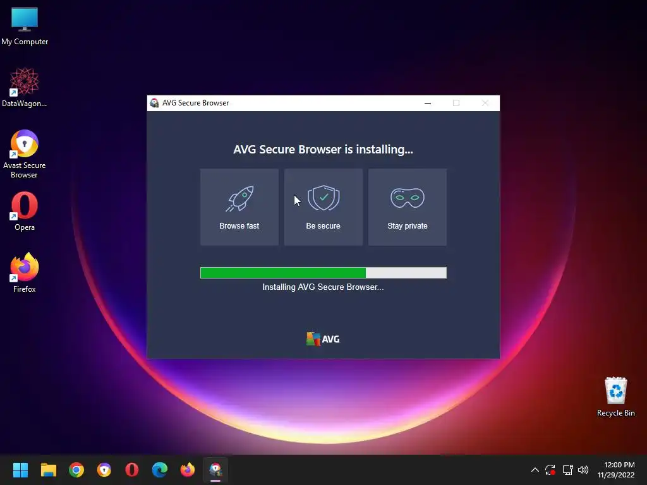
Task: Minimize the AVG Secure Browser window
Action: click(428, 103)
